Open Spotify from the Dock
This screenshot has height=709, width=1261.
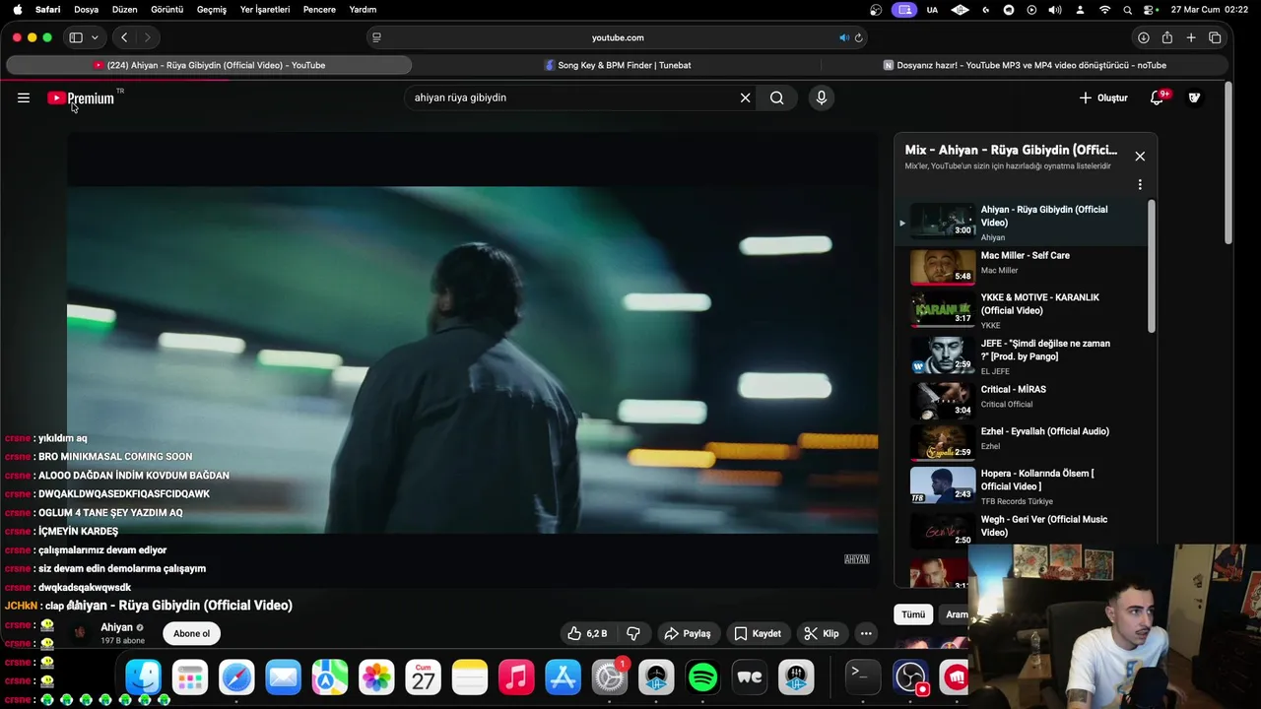coord(702,677)
